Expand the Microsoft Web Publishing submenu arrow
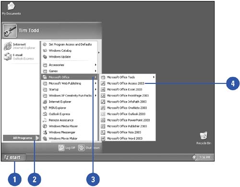Viewport: 240px width, 187px height. point(96,83)
